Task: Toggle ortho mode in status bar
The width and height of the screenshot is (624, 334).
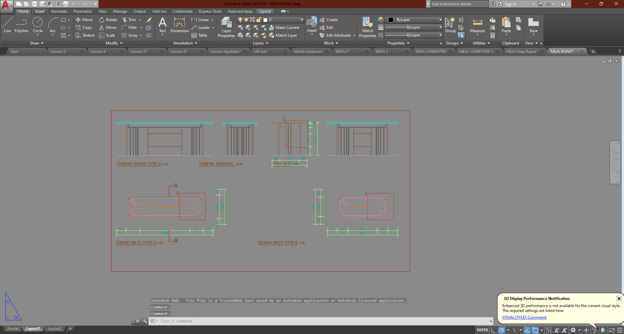Action: (494, 330)
